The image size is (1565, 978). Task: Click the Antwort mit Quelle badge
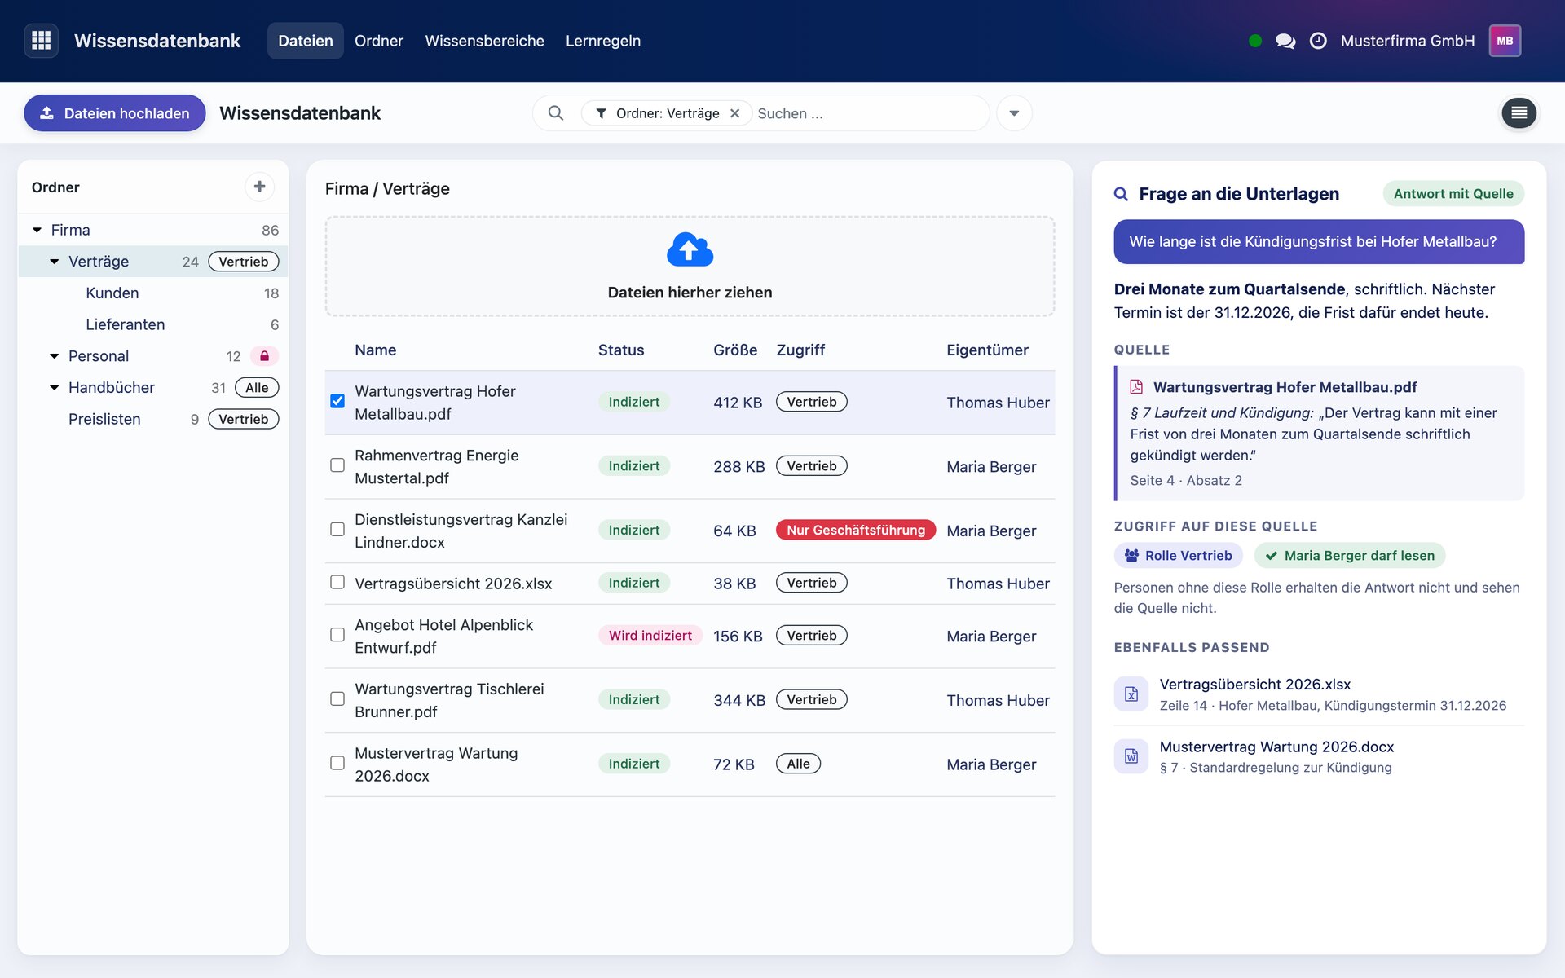(1453, 194)
